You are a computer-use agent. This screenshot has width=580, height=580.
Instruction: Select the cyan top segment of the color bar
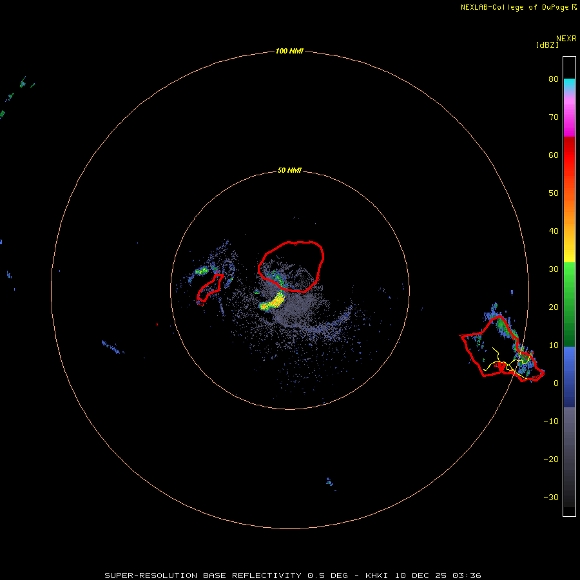pyautogui.click(x=569, y=85)
